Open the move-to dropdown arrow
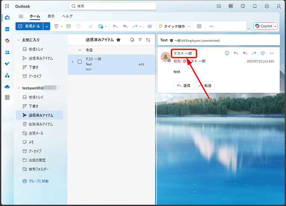Image resolution: width=286 pixels, height=206 pixels. tap(106, 26)
